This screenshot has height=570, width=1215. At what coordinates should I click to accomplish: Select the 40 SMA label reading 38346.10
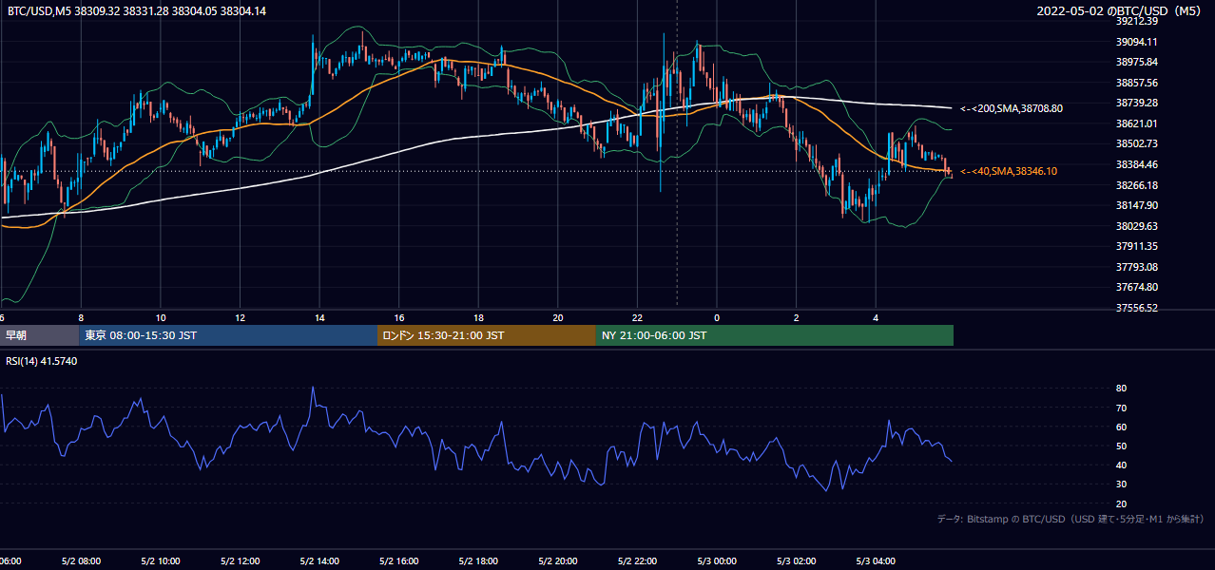1010,171
